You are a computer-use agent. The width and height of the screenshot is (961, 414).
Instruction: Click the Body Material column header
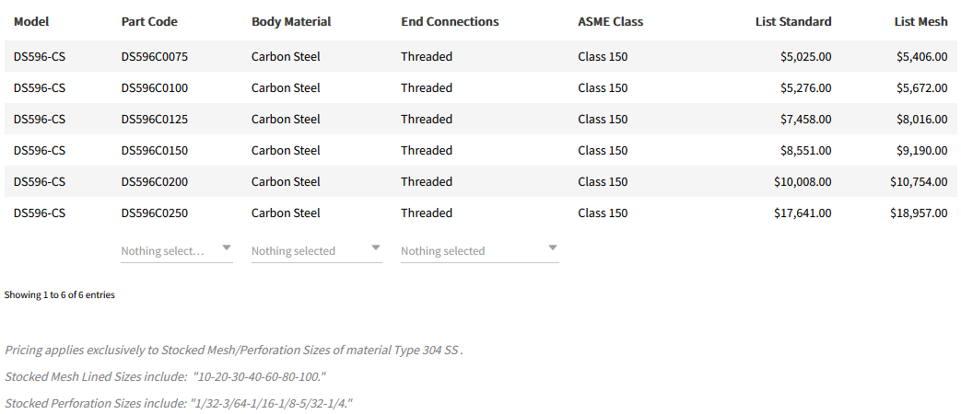point(291,21)
